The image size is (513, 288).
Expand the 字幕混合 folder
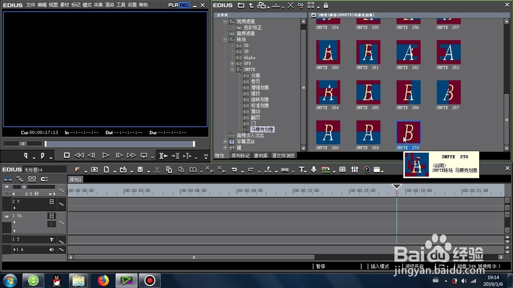[225, 141]
